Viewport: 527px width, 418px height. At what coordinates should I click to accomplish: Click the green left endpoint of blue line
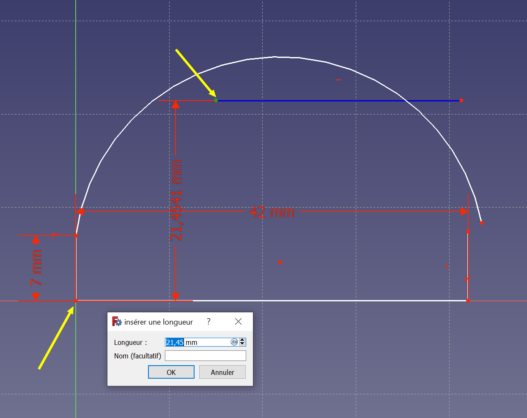(x=216, y=100)
